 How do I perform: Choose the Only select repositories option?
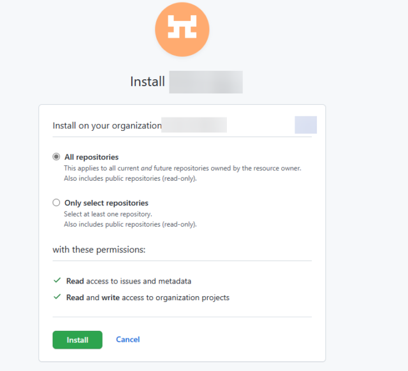pyautogui.click(x=56, y=202)
